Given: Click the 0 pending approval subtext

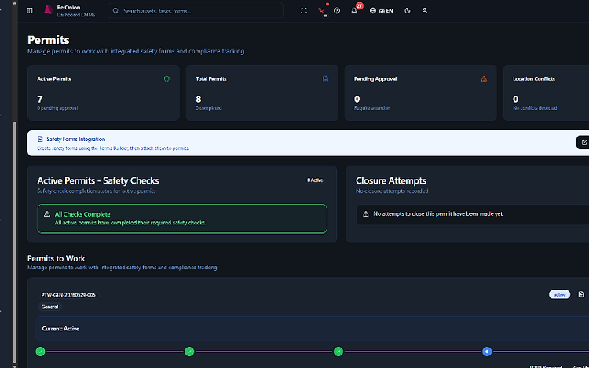Looking at the screenshot, I should [57, 108].
